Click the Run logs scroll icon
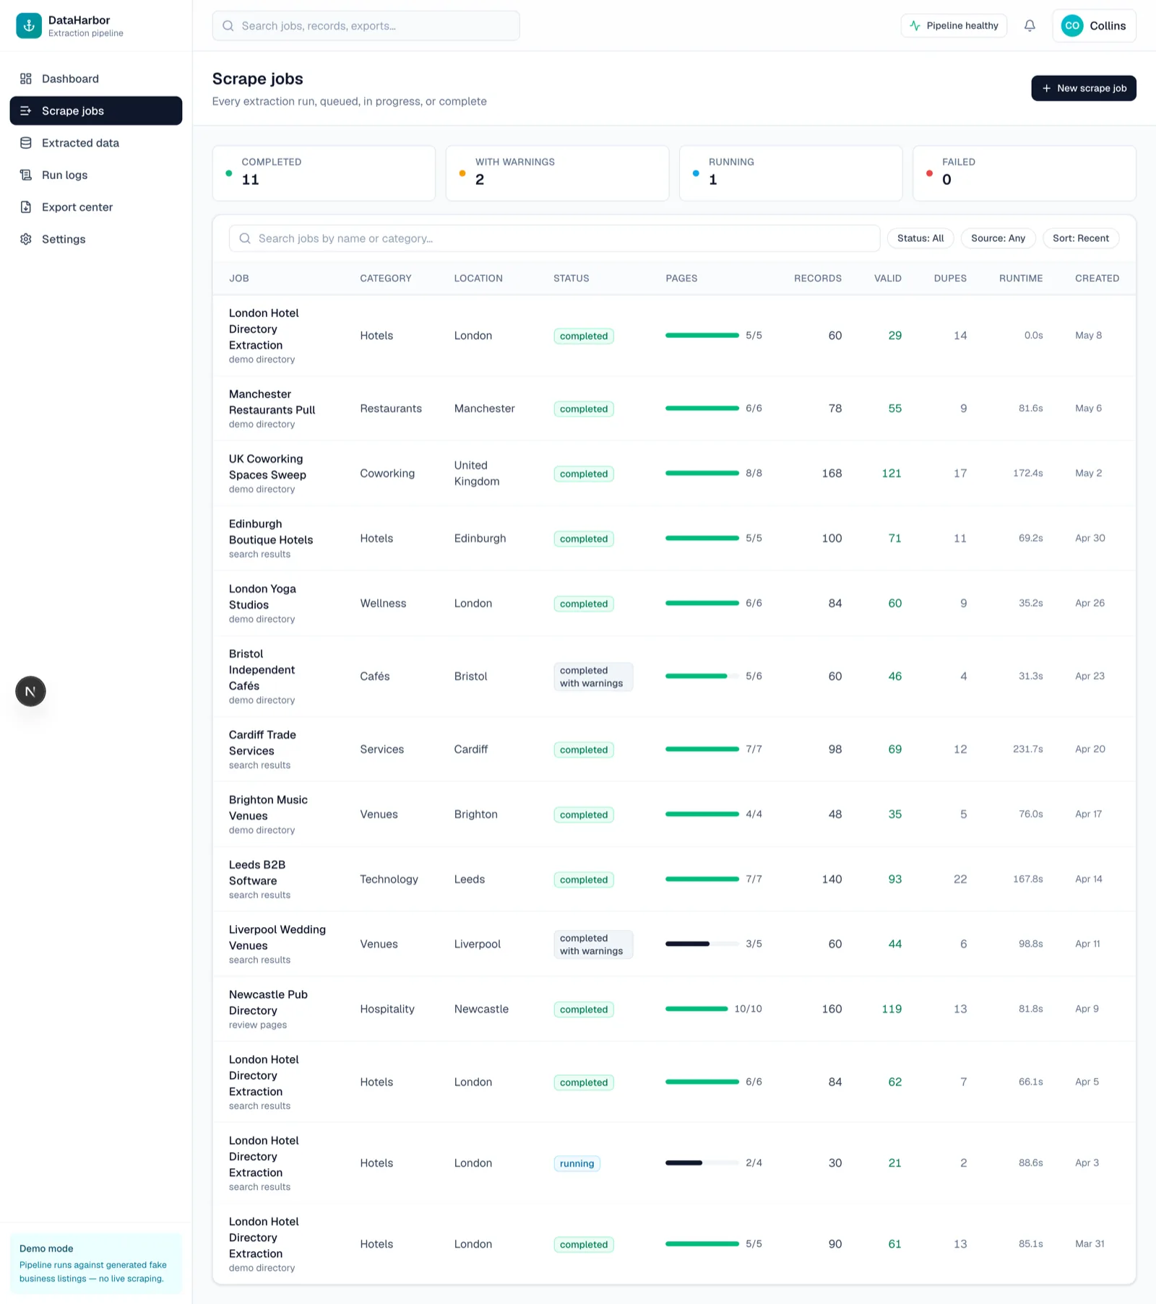Image resolution: width=1156 pixels, height=1304 pixels. (x=26, y=175)
